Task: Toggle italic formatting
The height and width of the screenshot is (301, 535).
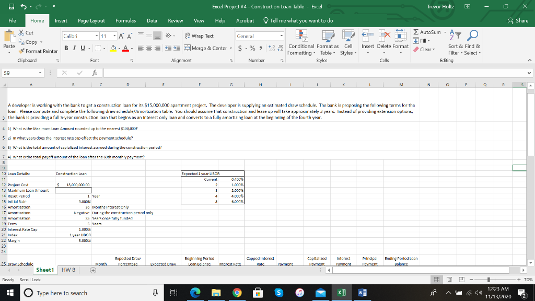Action: pos(74,47)
